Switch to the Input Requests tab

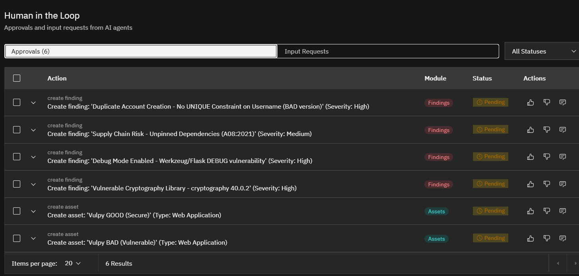pyautogui.click(x=387, y=51)
